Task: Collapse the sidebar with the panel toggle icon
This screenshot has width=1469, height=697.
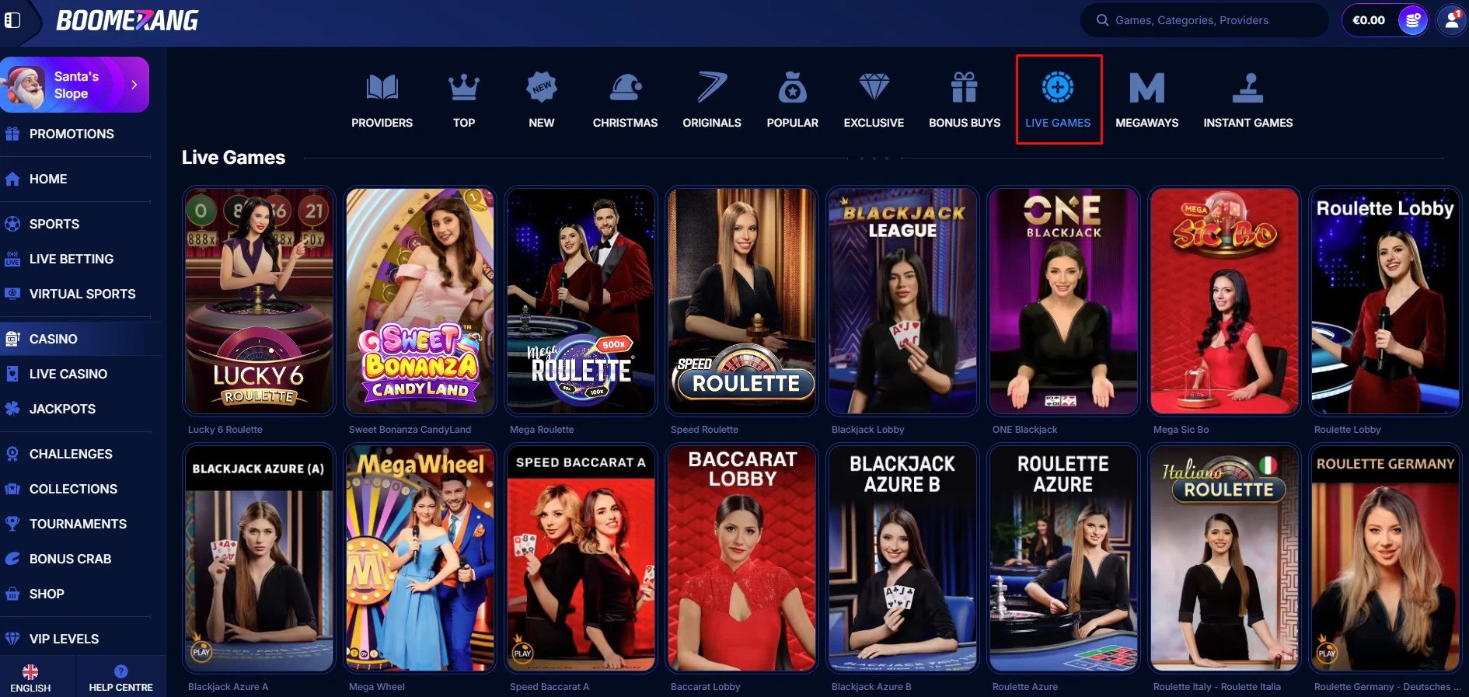Action: [x=12, y=20]
